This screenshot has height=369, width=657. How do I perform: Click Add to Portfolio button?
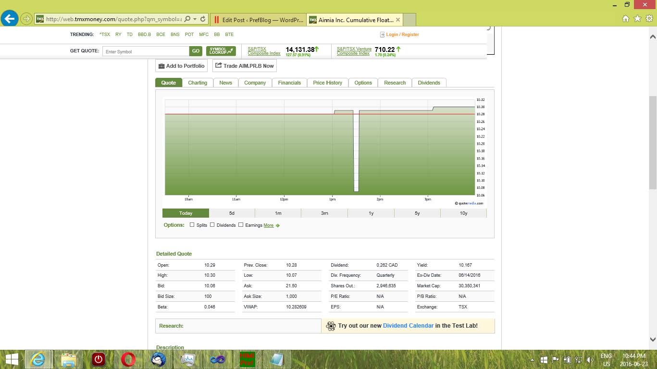point(181,66)
